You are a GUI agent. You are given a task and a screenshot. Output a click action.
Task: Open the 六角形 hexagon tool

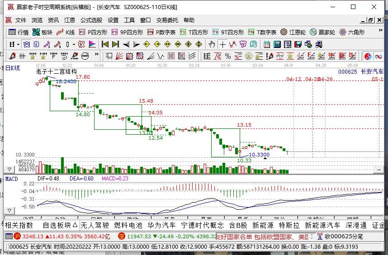pos(352,32)
